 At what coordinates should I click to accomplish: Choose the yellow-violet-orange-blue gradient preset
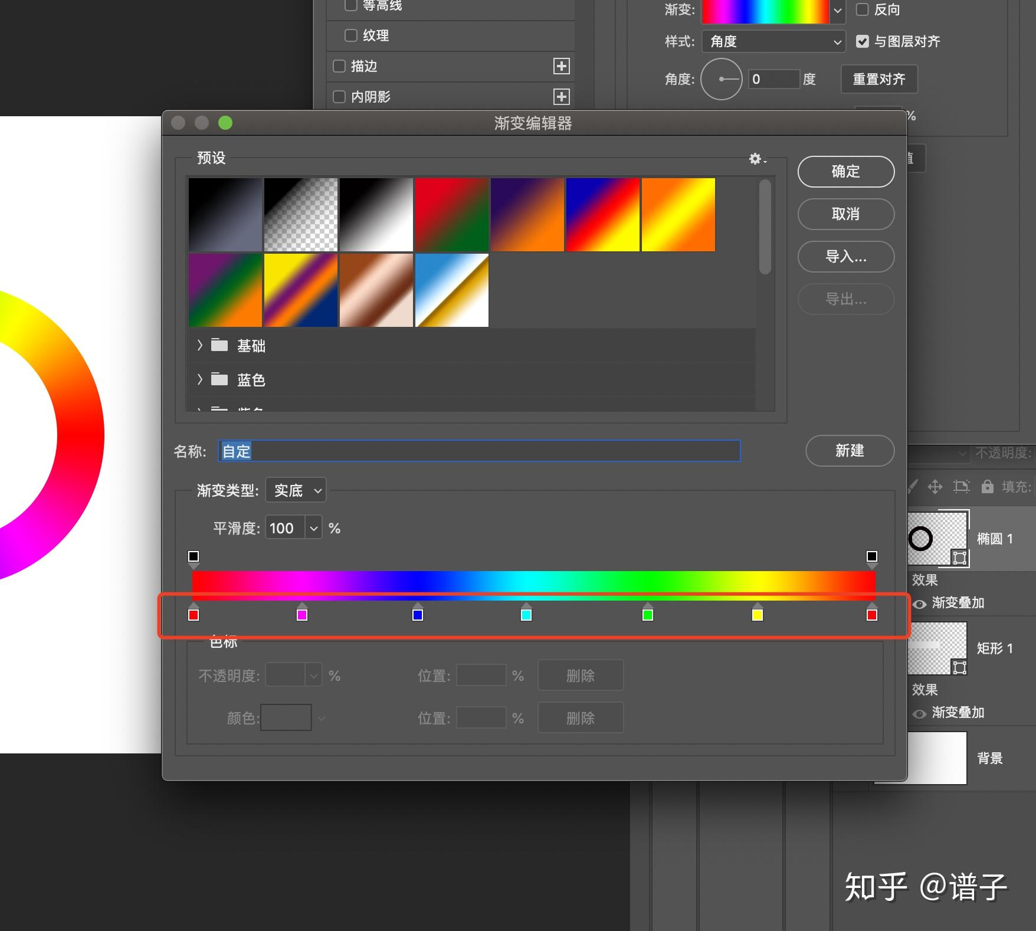pos(301,290)
